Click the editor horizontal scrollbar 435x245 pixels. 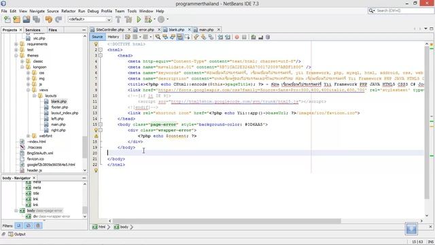[227, 220]
